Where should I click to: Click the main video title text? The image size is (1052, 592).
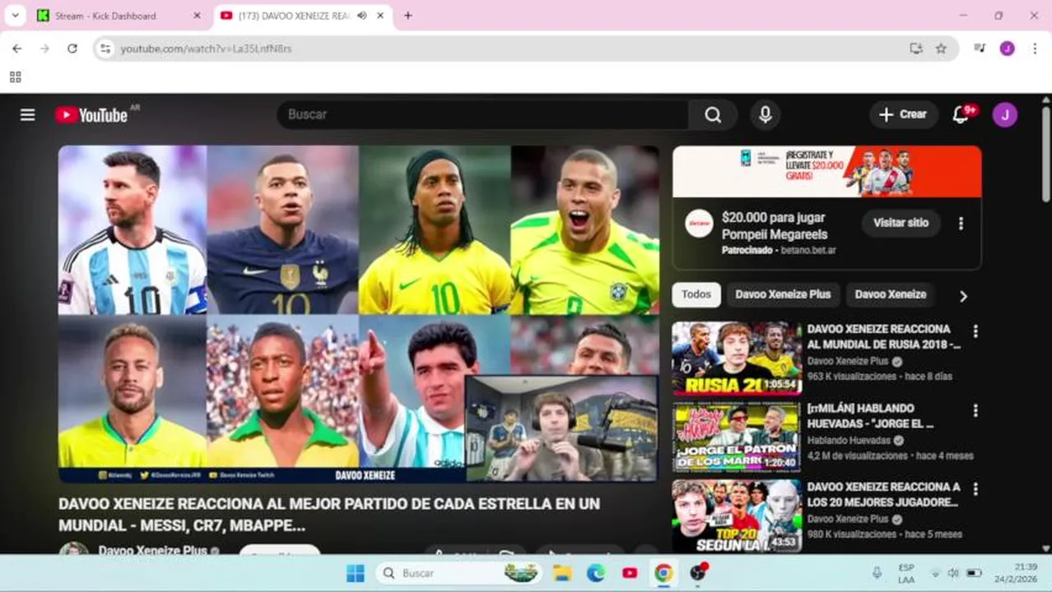pyautogui.click(x=329, y=514)
